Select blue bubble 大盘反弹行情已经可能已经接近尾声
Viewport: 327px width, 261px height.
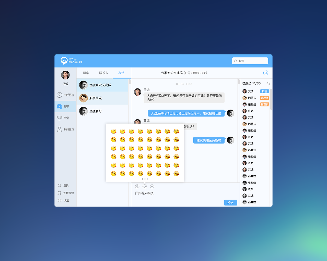coord(186,113)
